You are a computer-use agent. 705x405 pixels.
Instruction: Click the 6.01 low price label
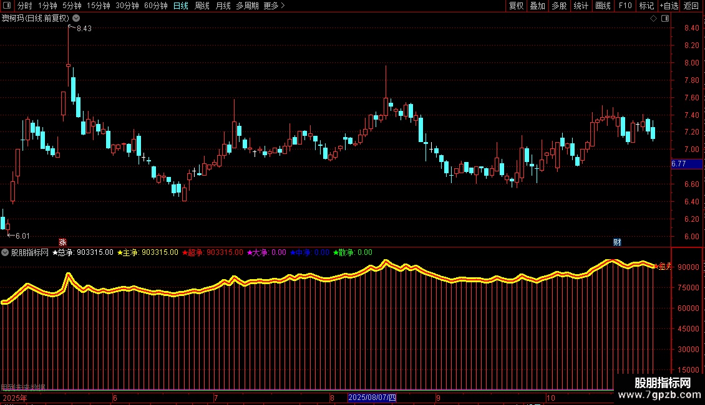pos(22,236)
